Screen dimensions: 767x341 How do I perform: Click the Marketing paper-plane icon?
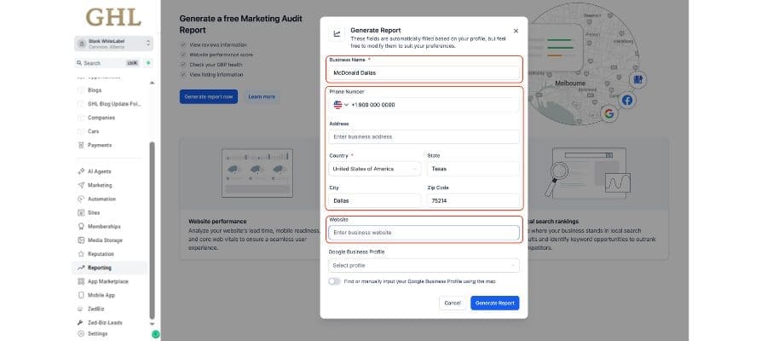(81, 185)
